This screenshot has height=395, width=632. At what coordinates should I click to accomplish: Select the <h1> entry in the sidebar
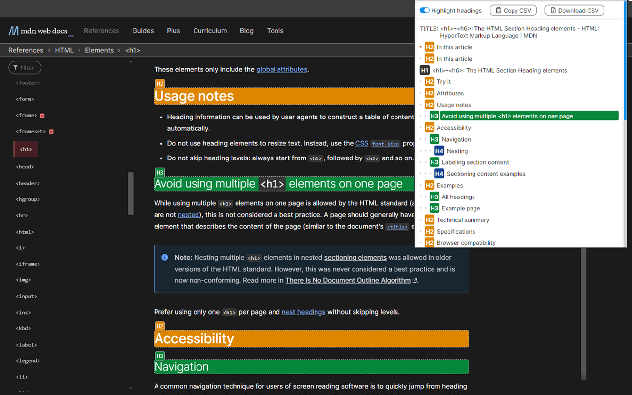point(25,149)
